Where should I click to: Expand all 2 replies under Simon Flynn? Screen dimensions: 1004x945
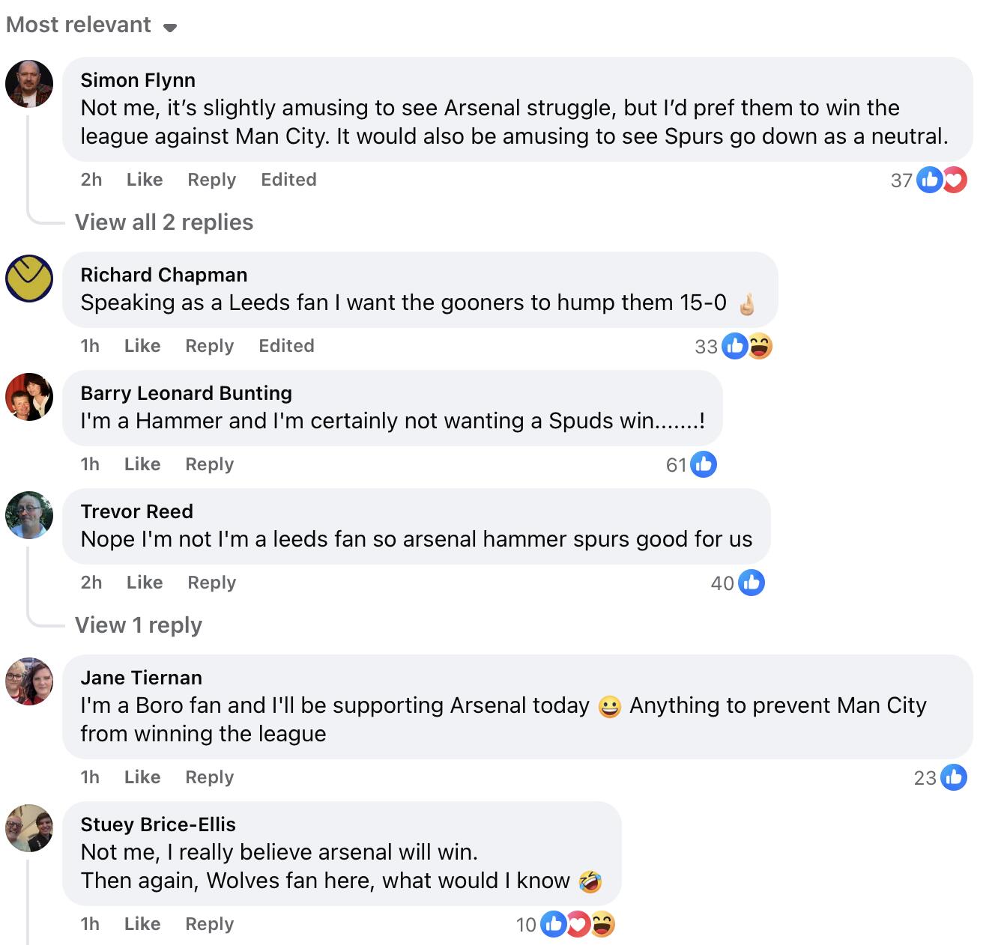pyautogui.click(x=164, y=222)
